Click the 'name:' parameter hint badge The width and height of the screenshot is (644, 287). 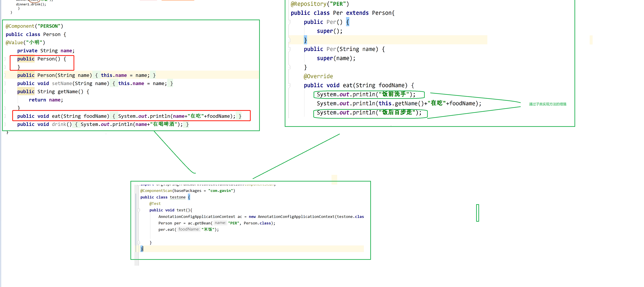pos(220,223)
